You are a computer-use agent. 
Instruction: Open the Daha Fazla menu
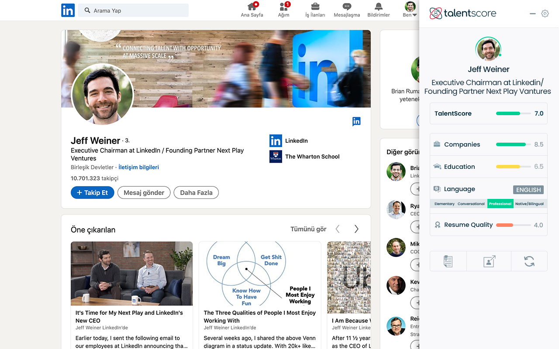point(196,192)
